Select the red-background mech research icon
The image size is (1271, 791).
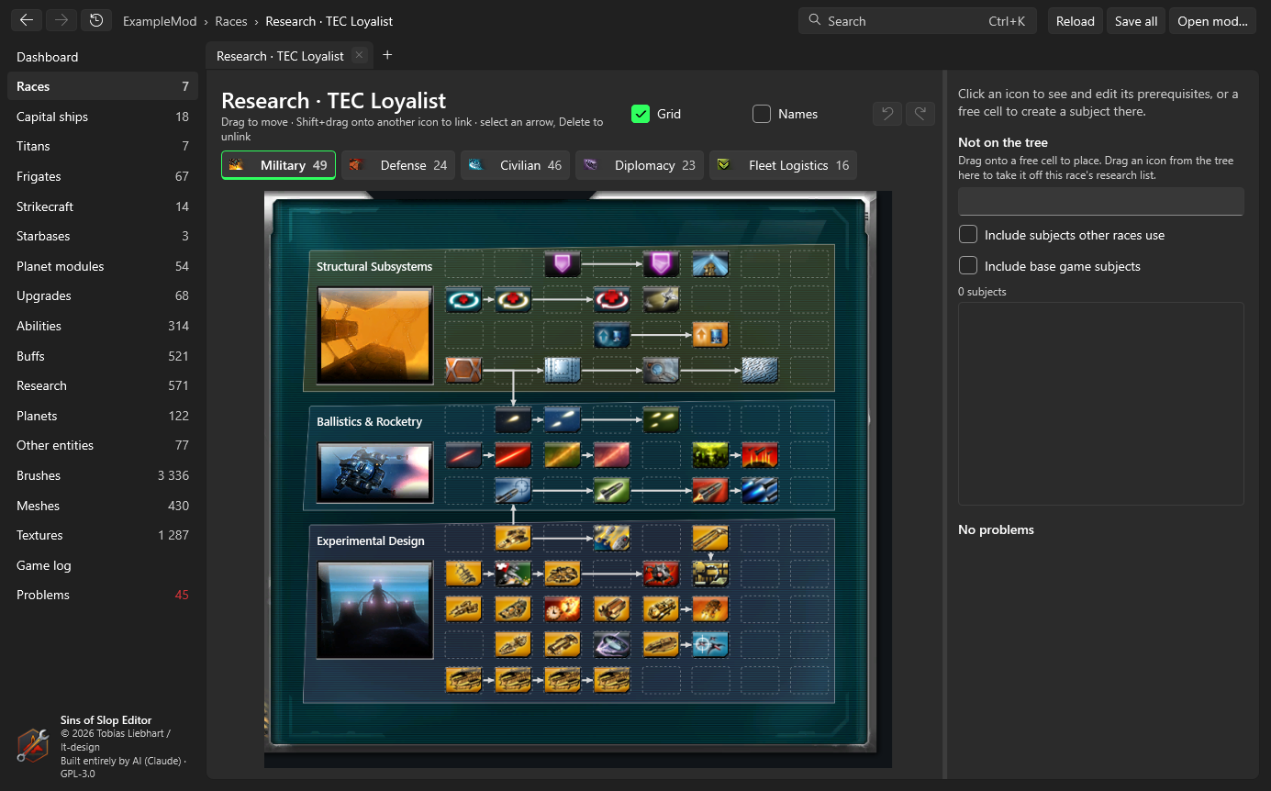pyautogui.click(x=661, y=574)
